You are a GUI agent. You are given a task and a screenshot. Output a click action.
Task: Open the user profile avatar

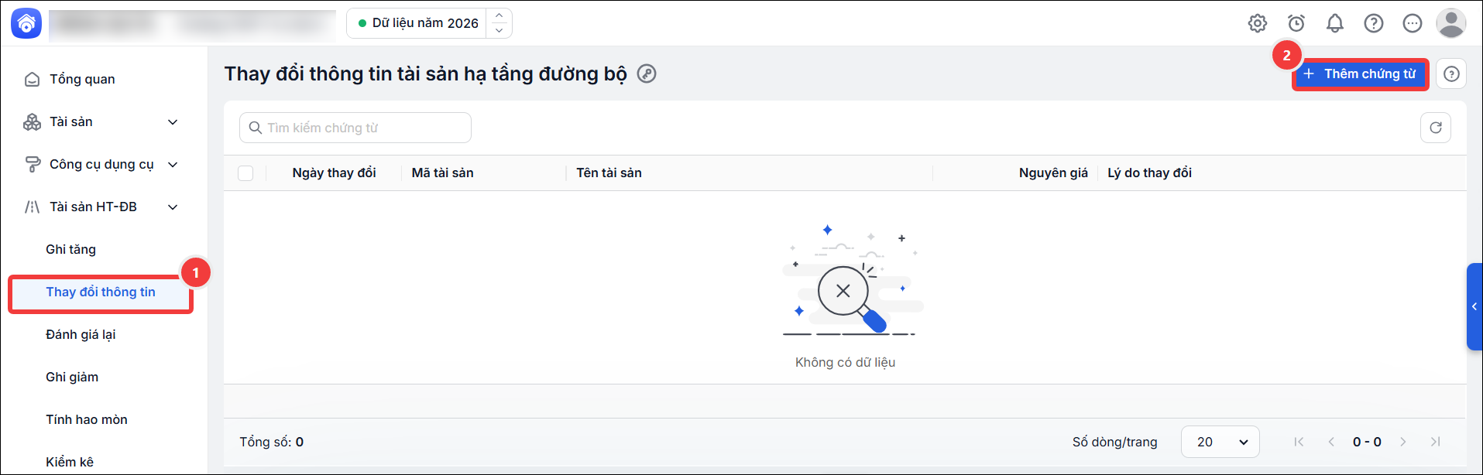pos(1451,23)
